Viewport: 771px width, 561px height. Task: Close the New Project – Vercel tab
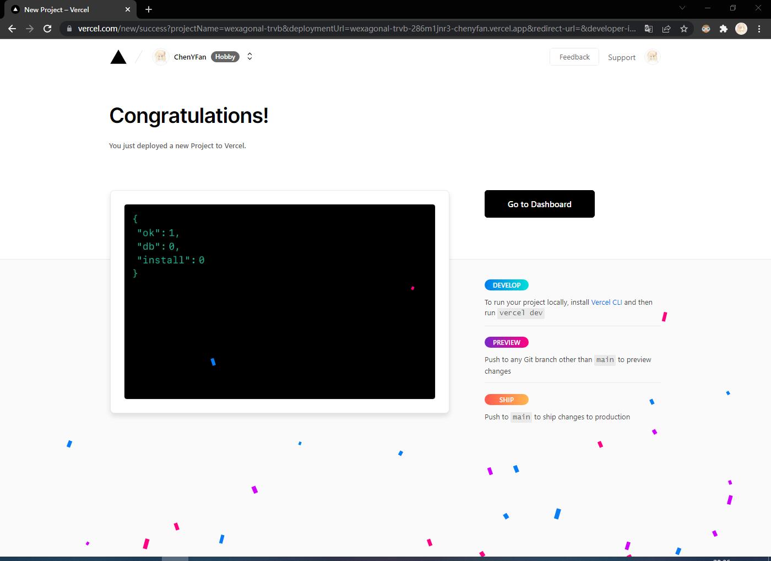pos(128,9)
